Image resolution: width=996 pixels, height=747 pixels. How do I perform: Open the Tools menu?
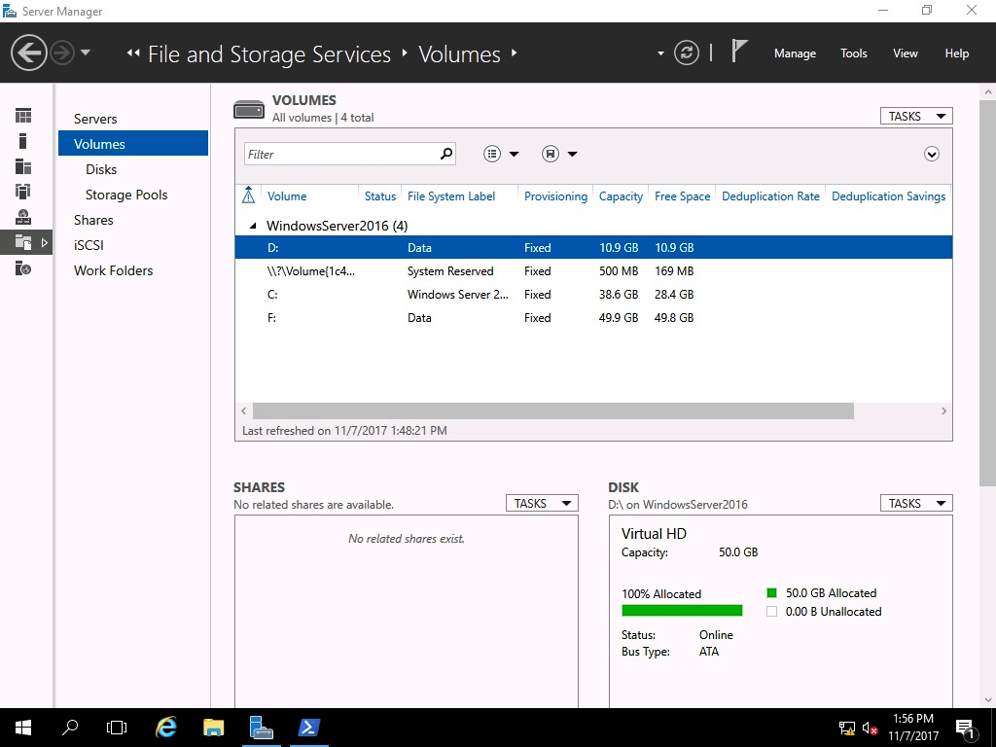[853, 53]
